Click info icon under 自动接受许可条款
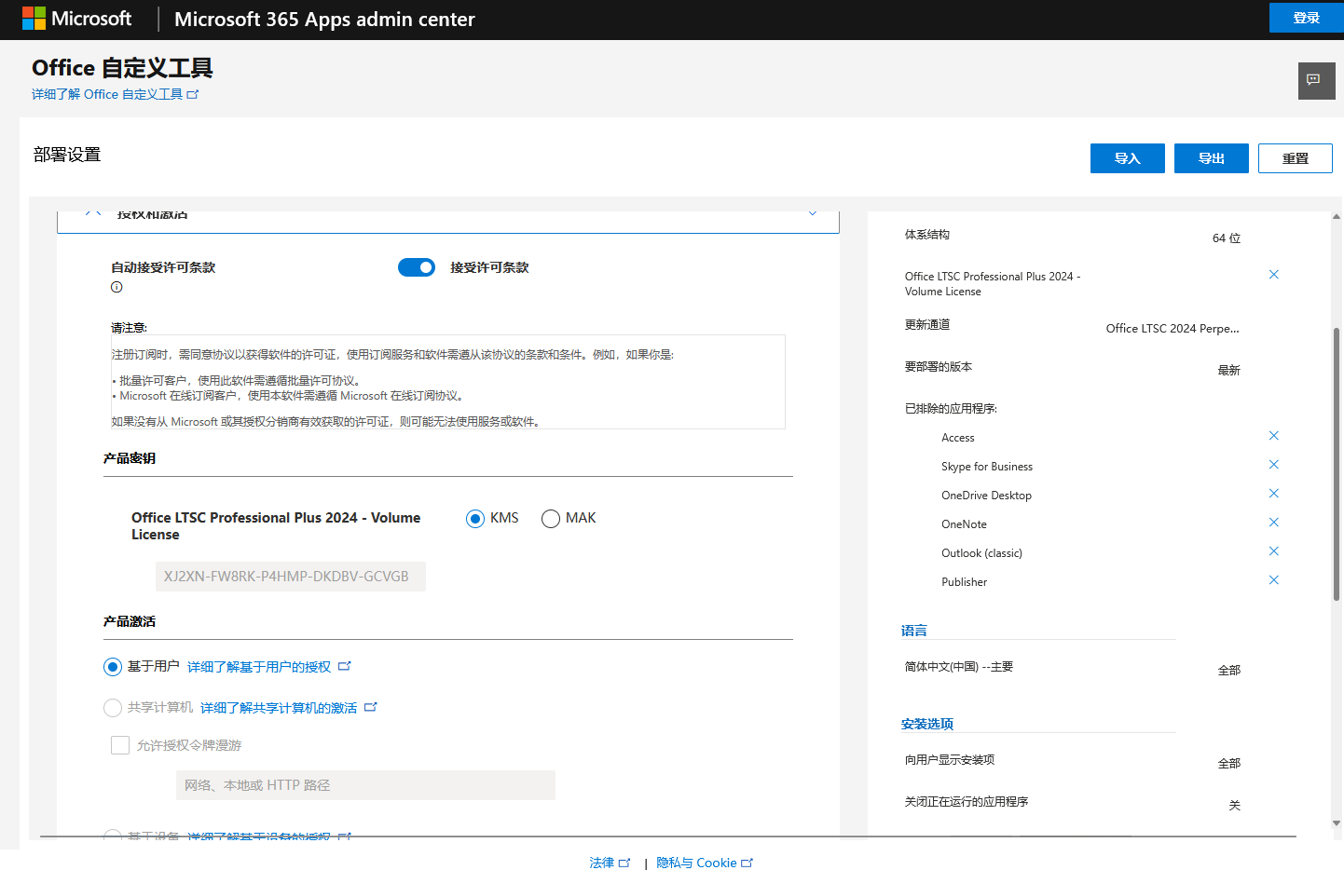This screenshot has height=870, width=1344. (117, 287)
